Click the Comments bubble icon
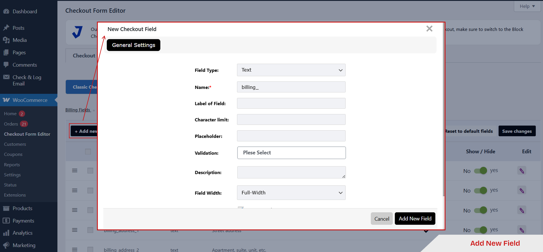Image resolution: width=543 pixels, height=252 pixels. [x=6, y=65]
